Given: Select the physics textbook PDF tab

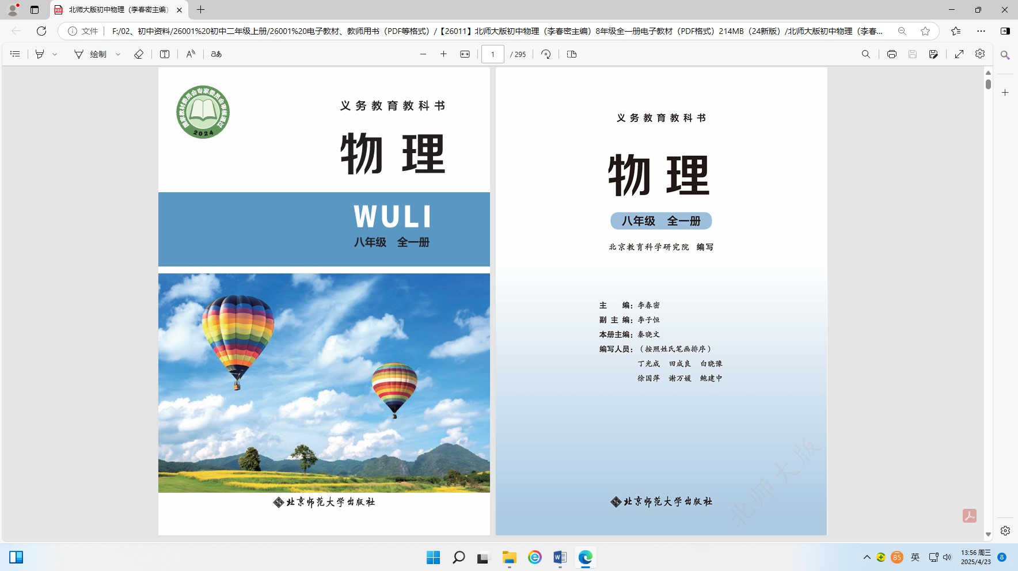Looking at the screenshot, I should (x=118, y=10).
